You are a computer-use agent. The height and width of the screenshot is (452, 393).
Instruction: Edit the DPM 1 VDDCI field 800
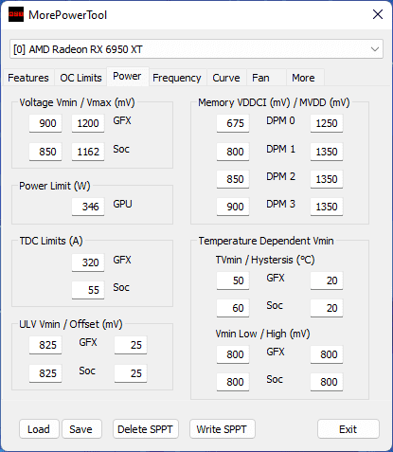233,152
